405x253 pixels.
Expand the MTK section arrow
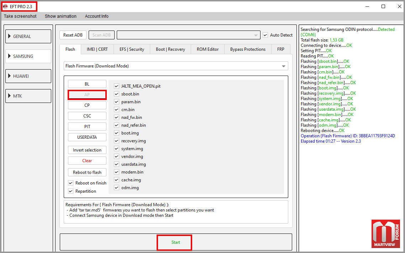point(10,96)
